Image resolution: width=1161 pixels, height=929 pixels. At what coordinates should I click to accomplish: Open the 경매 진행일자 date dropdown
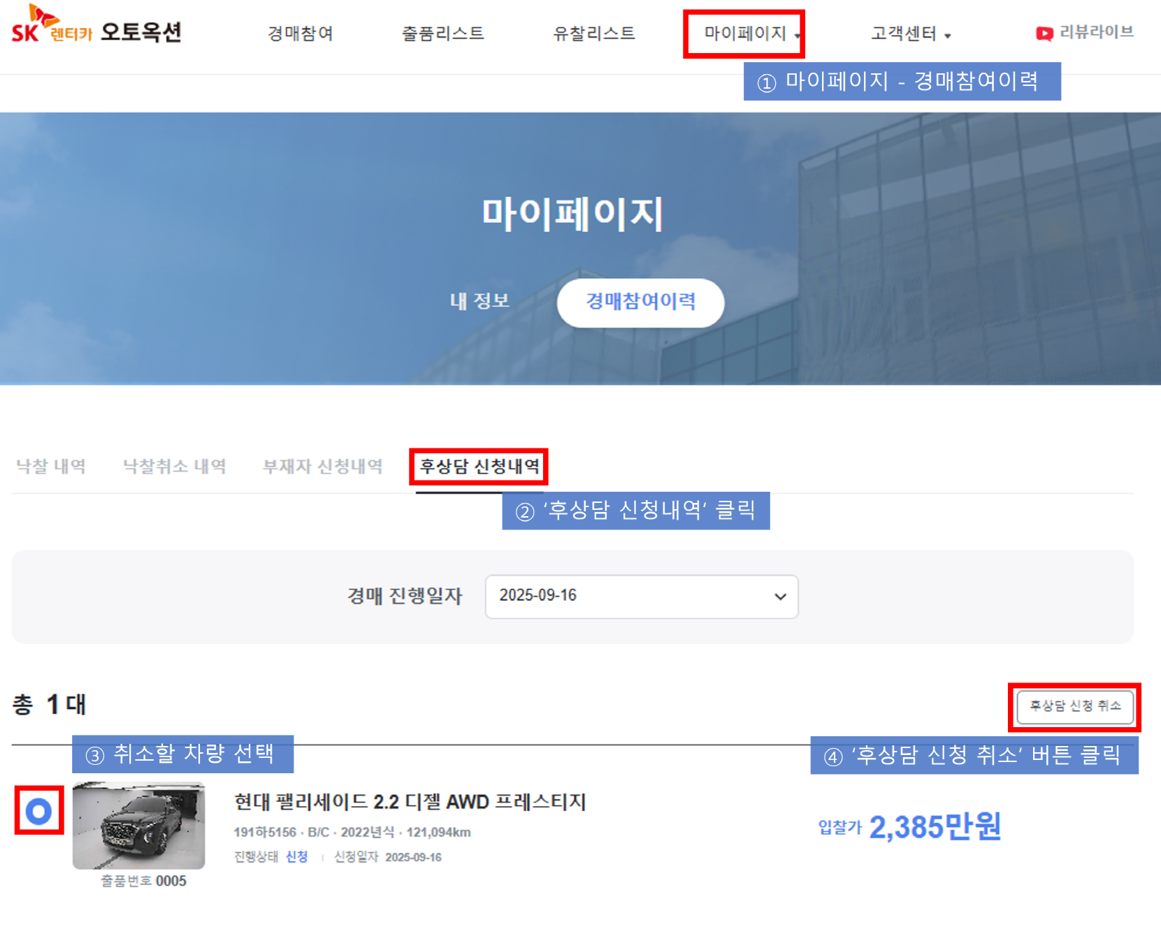click(x=641, y=596)
